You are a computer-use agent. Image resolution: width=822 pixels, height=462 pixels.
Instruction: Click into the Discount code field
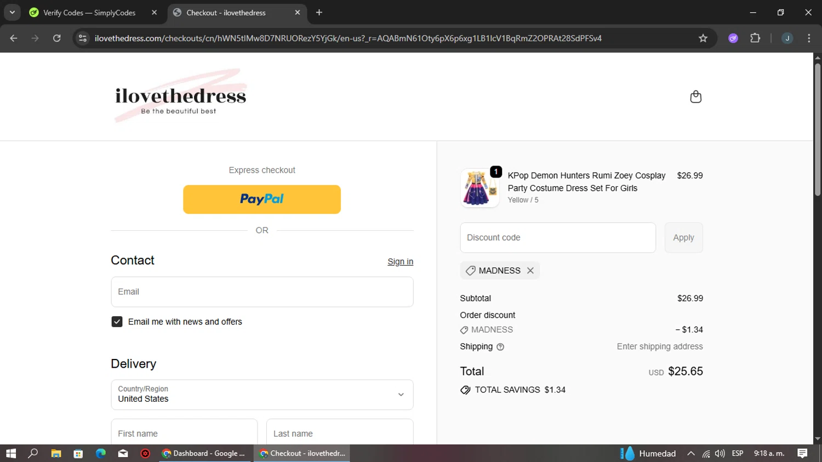click(558, 237)
